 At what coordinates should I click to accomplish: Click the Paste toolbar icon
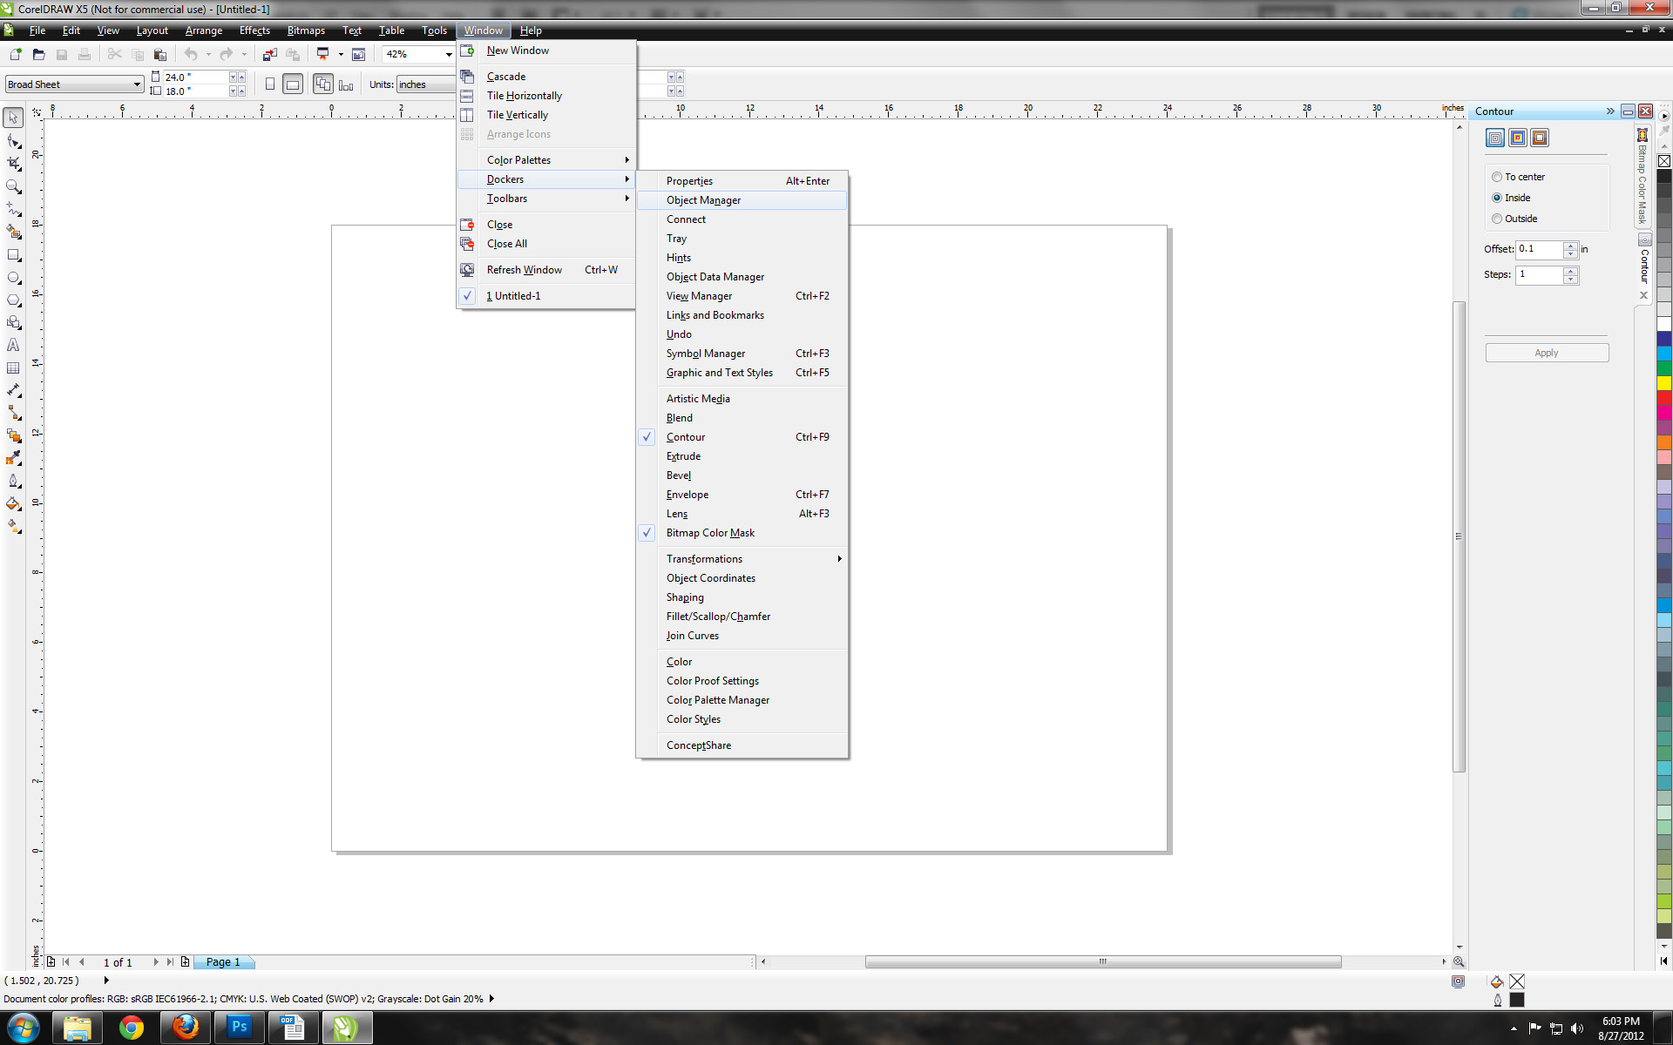[x=160, y=54]
